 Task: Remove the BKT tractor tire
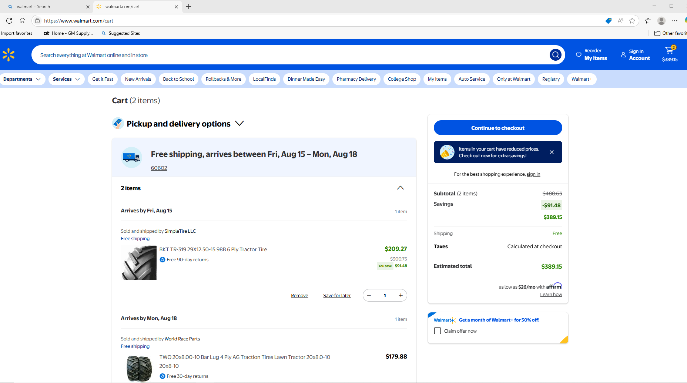click(x=299, y=296)
